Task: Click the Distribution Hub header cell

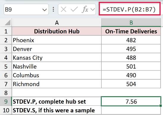Action: click(57, 31)
